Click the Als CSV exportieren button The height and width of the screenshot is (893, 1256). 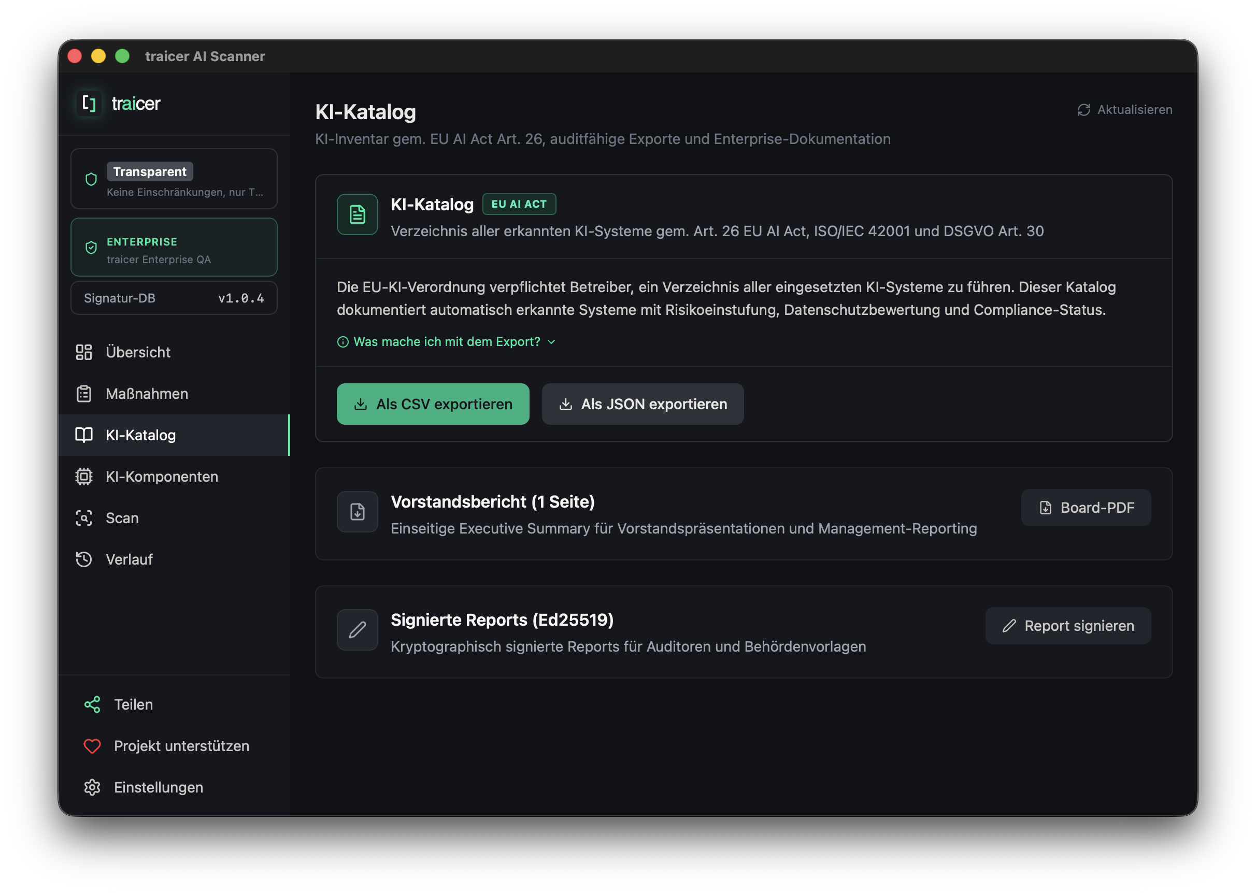[x=433, y=404]
